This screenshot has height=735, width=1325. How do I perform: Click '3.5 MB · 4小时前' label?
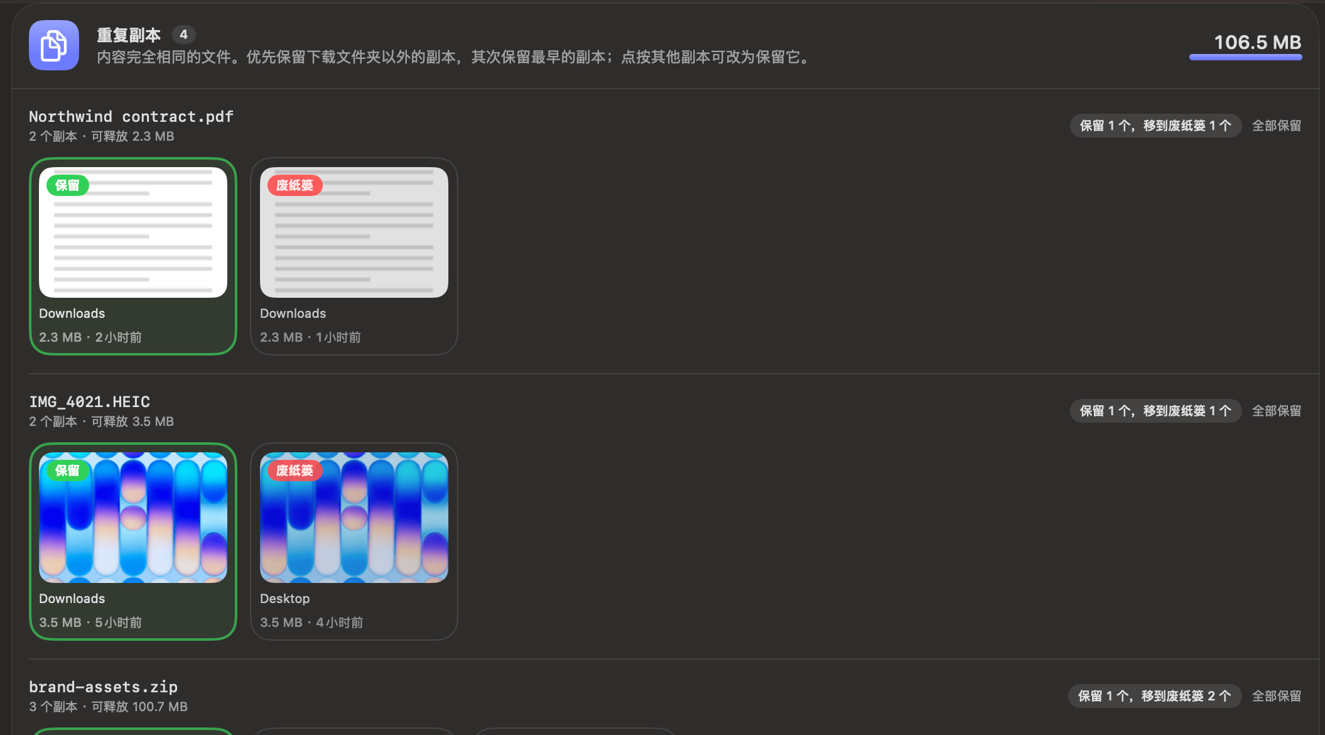tap(311, 623)
